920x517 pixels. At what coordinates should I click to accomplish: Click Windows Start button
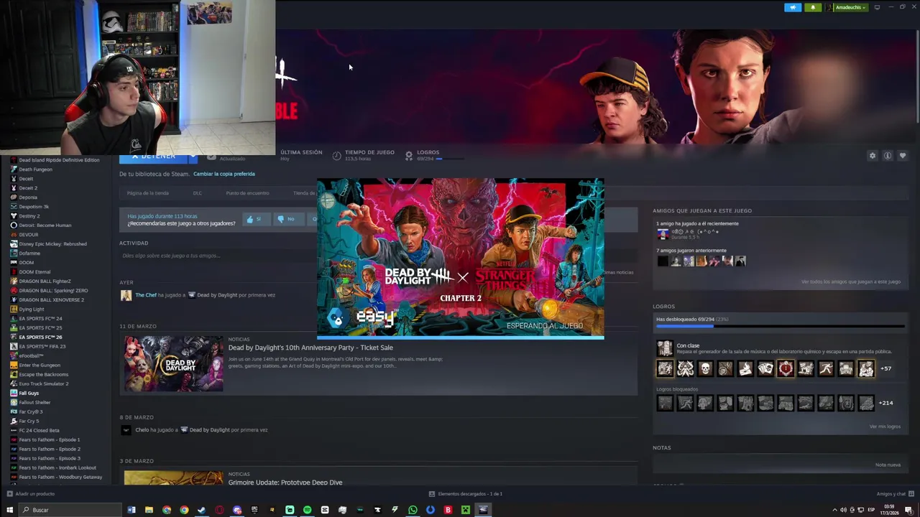click(9, 510)
